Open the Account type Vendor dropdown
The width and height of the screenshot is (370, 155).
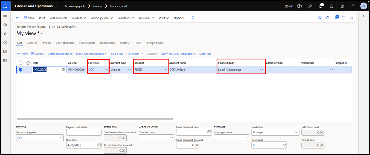tap(130, 70)
